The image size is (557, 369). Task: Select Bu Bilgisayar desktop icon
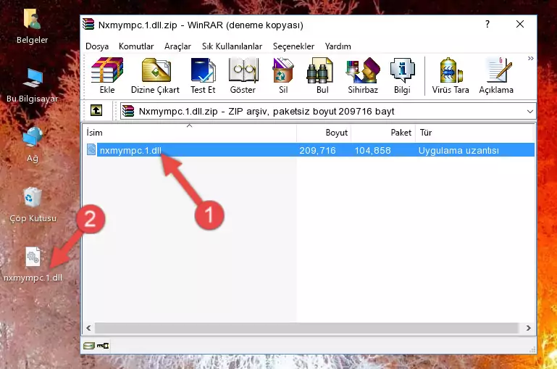33,86
